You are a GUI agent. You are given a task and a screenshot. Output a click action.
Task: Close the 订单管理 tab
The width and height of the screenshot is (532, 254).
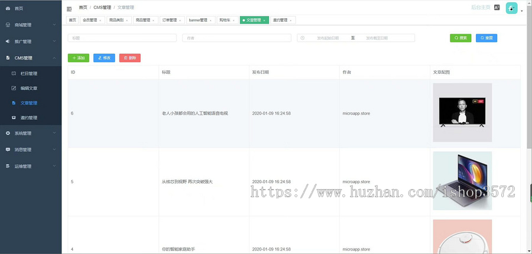tap(180, 20)
